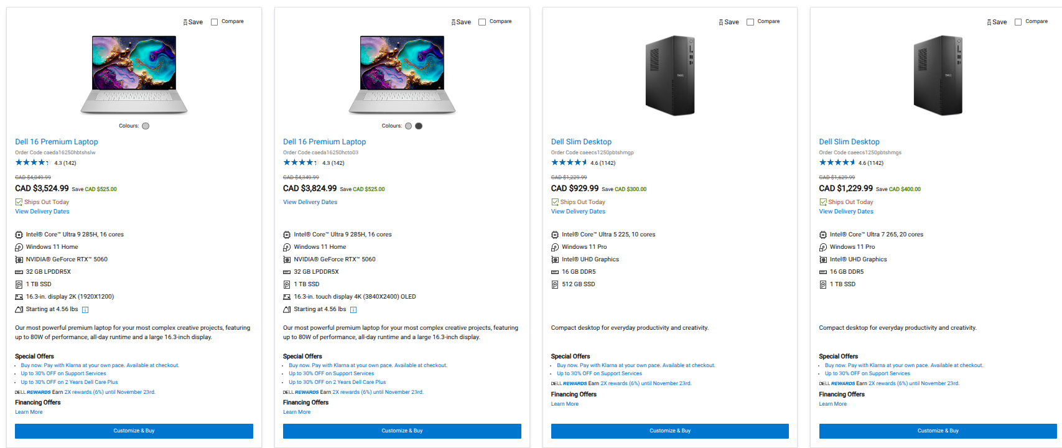Image resolution: width=1062 pixels, height=448 pixels.
Task: View Delivery Dates for the first laptop
Action: [42, 211]
